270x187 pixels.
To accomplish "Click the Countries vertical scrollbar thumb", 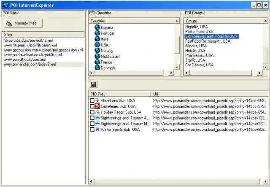I will tap(177, 45).
